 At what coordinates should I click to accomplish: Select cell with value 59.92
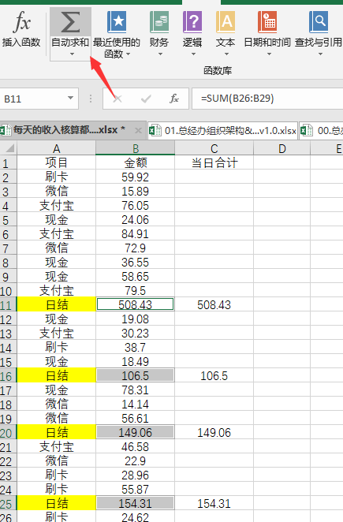click(x=135, y=177)
